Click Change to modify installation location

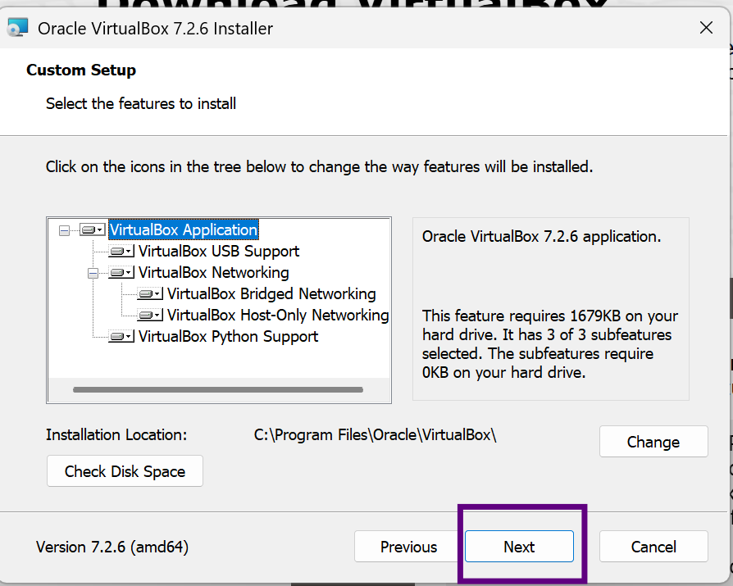(653, 442)
